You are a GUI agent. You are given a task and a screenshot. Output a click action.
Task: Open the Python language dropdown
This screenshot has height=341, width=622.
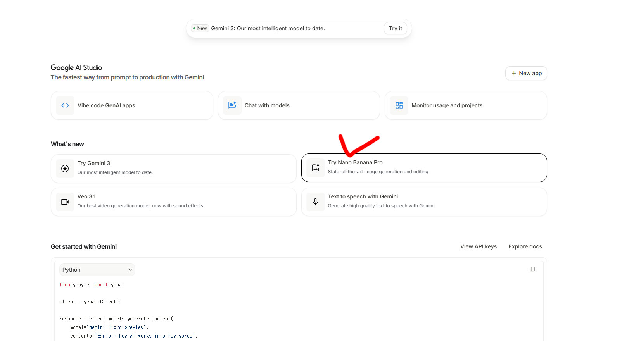(x=97, y=270)
